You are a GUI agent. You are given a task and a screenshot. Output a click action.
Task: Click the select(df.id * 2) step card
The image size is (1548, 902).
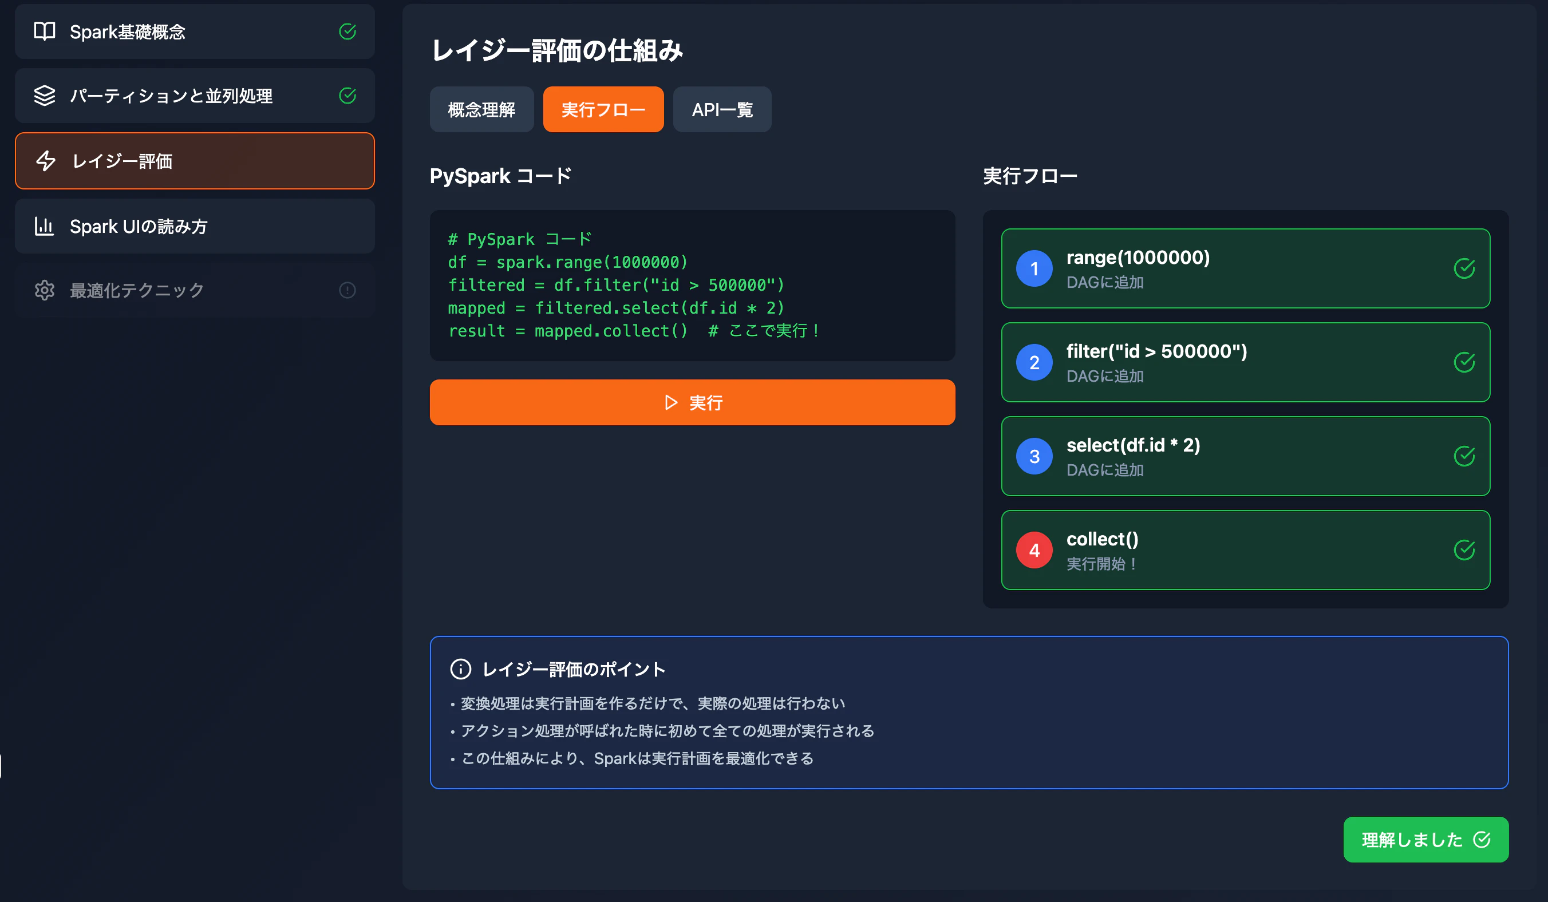tap(1245, 456)
